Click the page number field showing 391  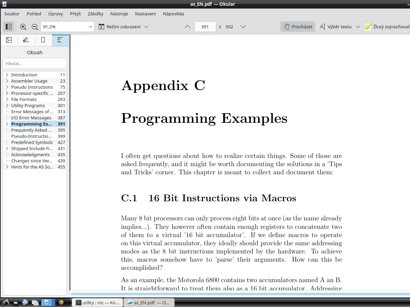pyautogui.click(x=205, y=27)
